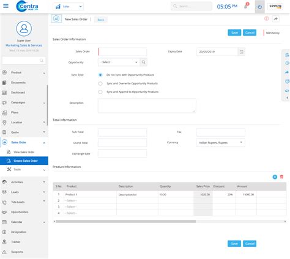Open the Expiry Date calendar picker

pos(242,52)
